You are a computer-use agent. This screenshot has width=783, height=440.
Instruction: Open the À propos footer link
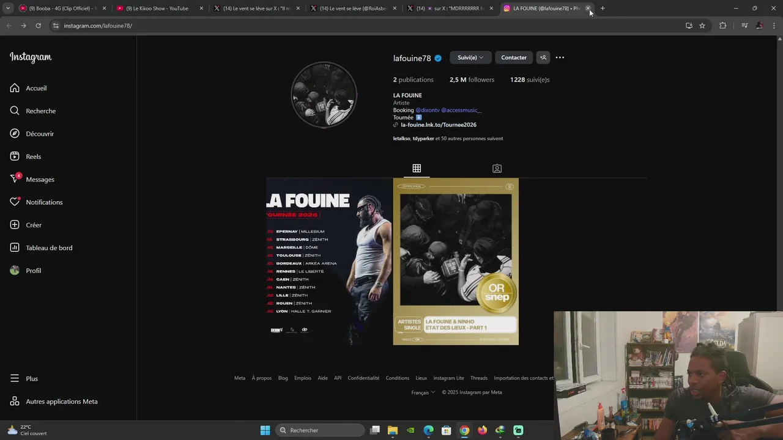(262, 378)
